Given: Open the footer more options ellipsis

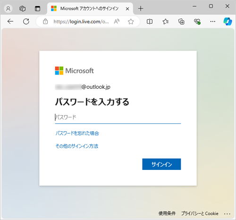Looking at the screenshot, I should (x=227, y=214).
